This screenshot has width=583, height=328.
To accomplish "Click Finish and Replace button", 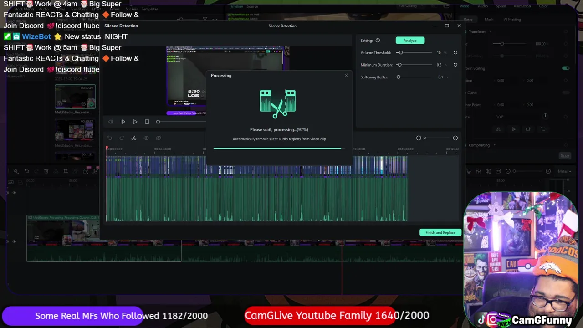I will coord(440,232).
